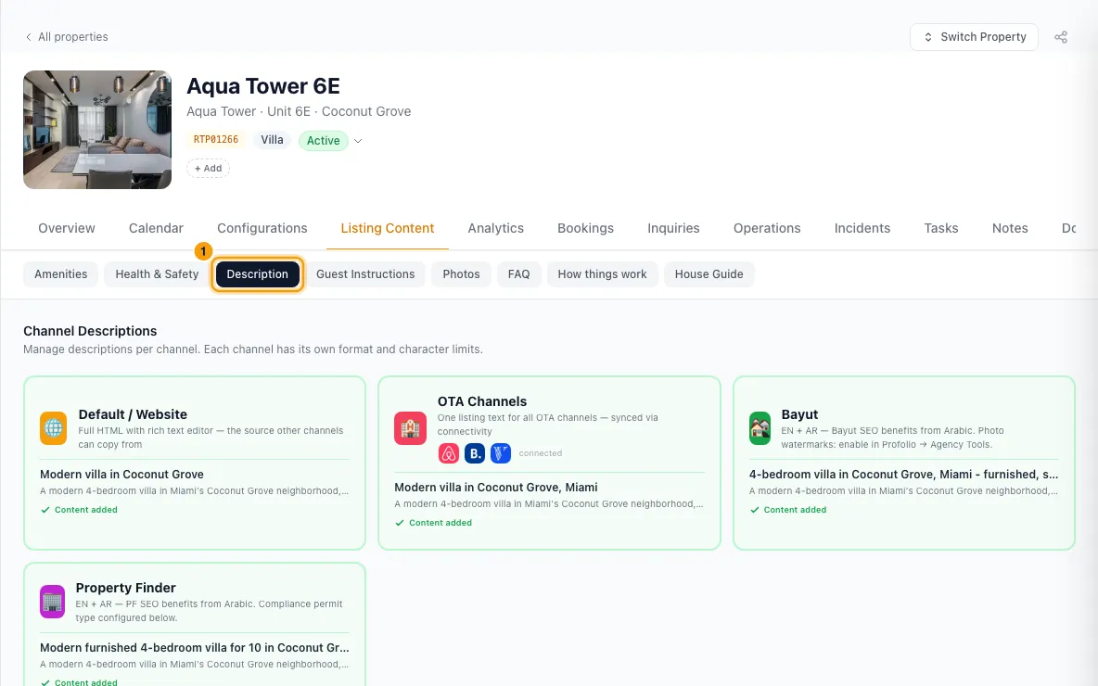The width and height of the screenshot is (1098, 686).
Task: Click the Villa property type tag
Action: (x=272, y=140)
